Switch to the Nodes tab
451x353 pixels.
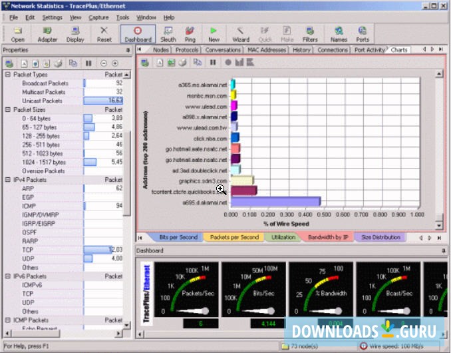[x=161, y=50]
